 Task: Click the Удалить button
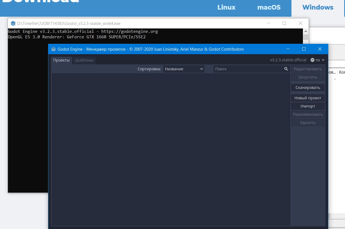coord(308,123)
